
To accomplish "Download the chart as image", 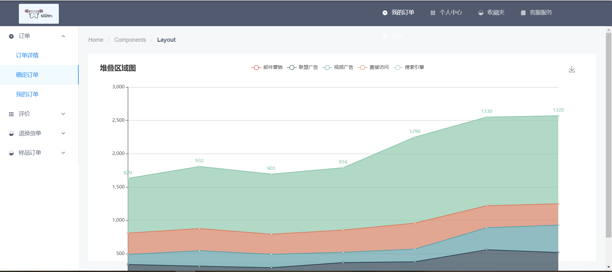I will [x=572, y=70].
